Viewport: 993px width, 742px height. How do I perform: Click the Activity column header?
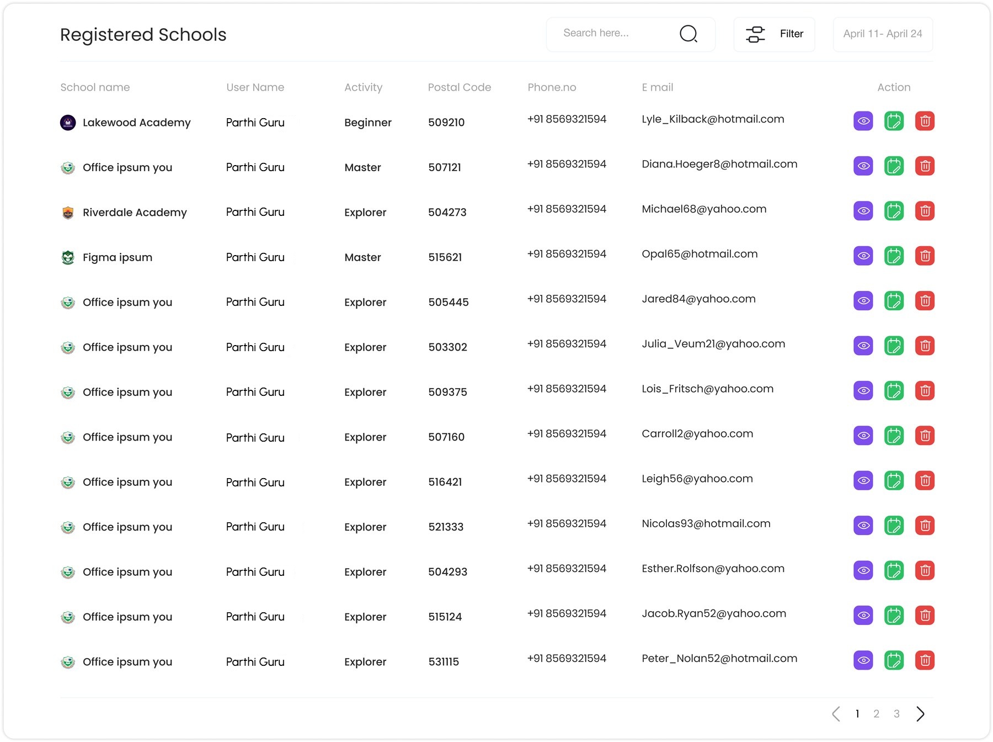(363, 87)
